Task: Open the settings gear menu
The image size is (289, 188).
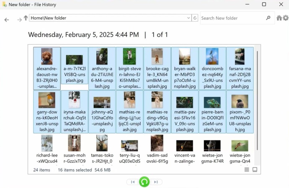Action: coord(286,18)
